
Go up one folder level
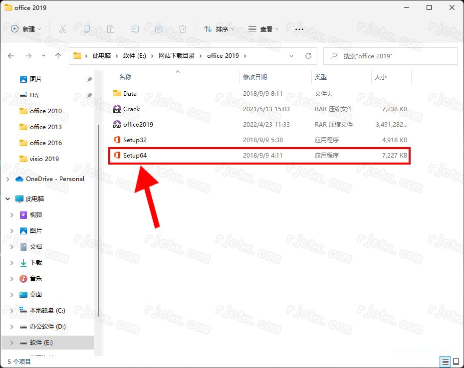pyautogui.click(x=58, y=56)
